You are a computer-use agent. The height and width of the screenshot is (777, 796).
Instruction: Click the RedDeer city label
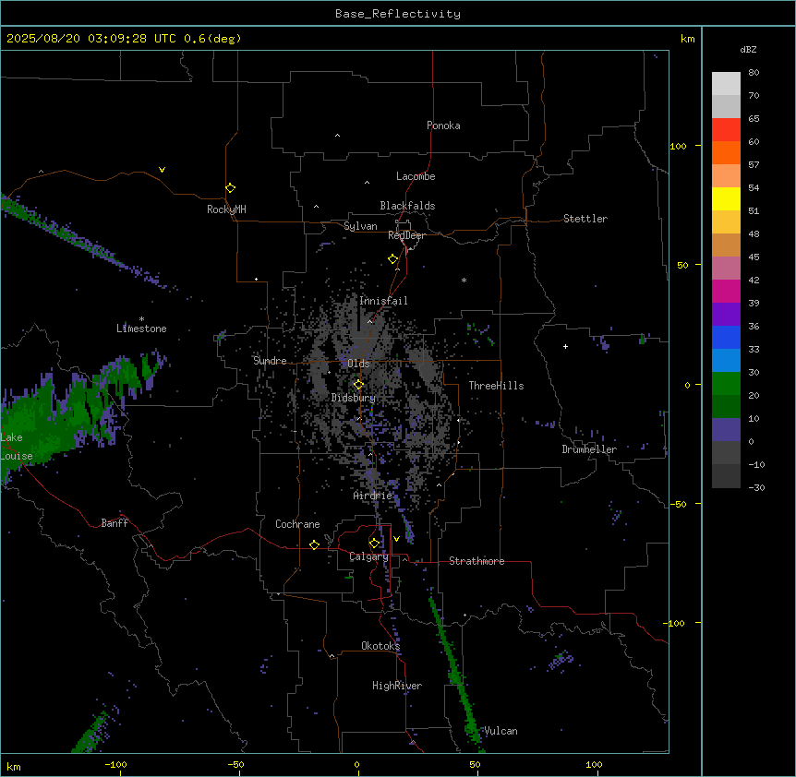click(407, 235)
